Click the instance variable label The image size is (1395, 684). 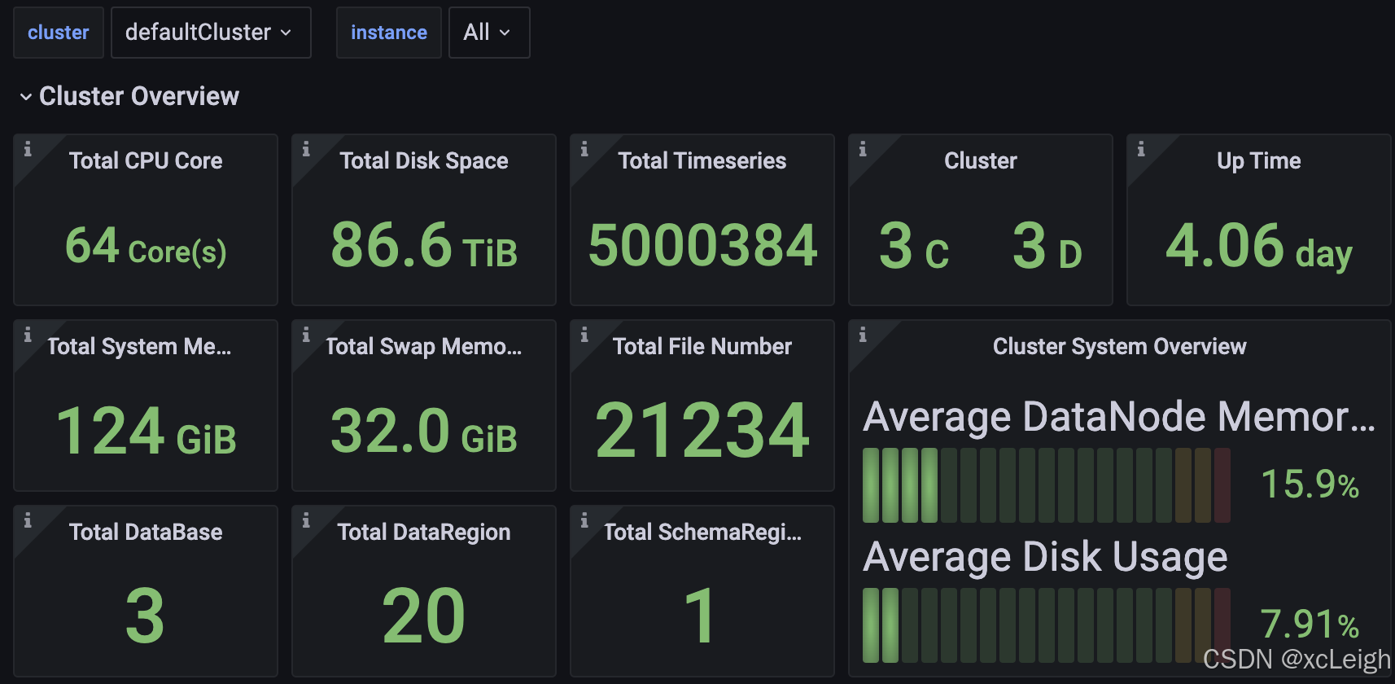coord(389,33)
